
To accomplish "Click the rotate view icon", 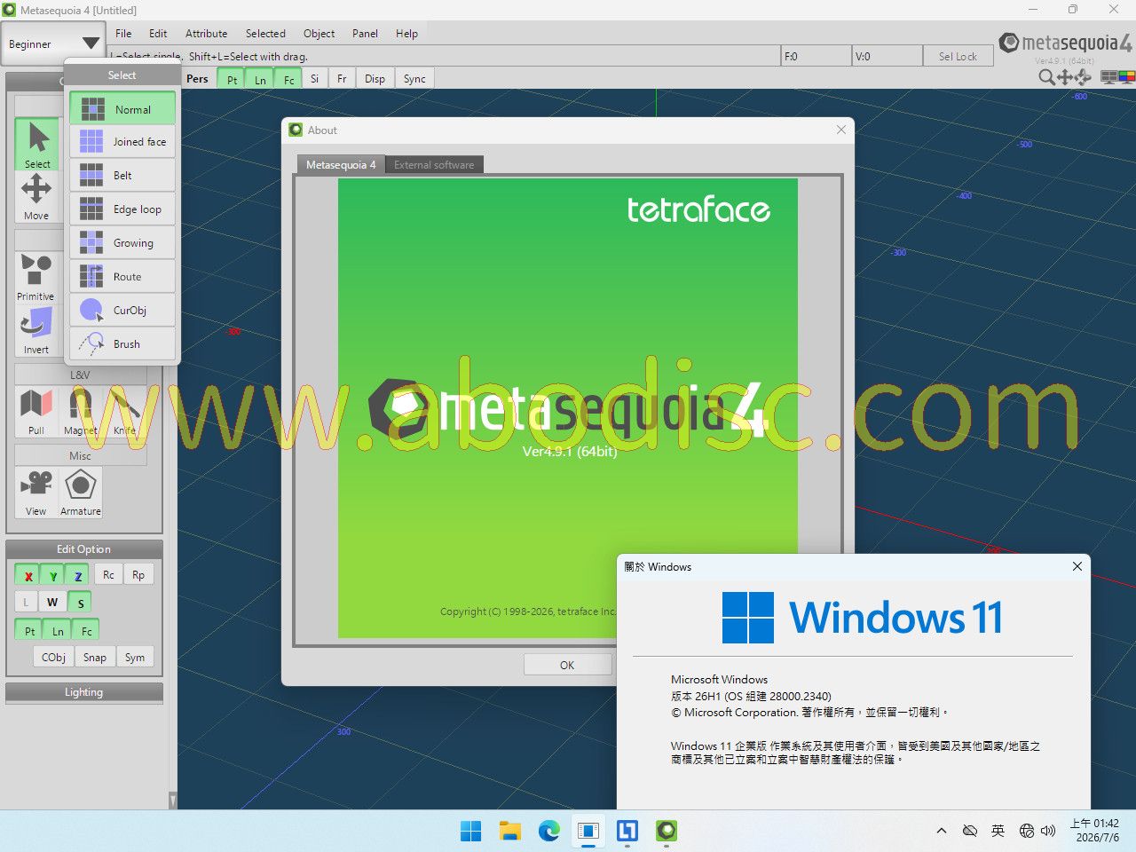I will click(x=1083, y=77).
